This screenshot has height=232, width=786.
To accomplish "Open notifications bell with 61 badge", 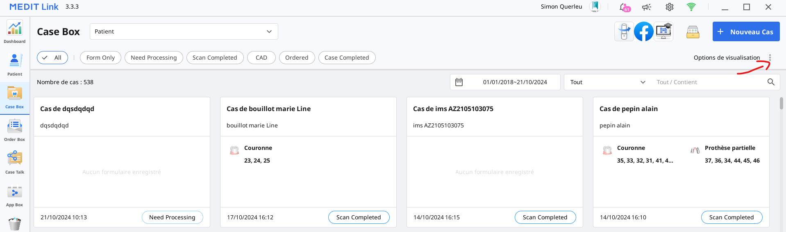I will [625, 7].
